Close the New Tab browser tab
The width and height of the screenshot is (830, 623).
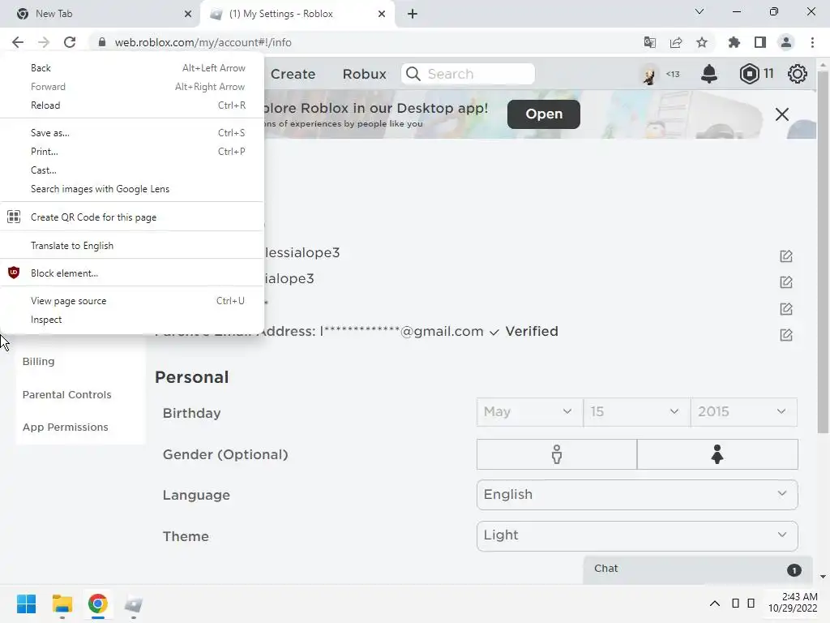[x=187, y=14]
